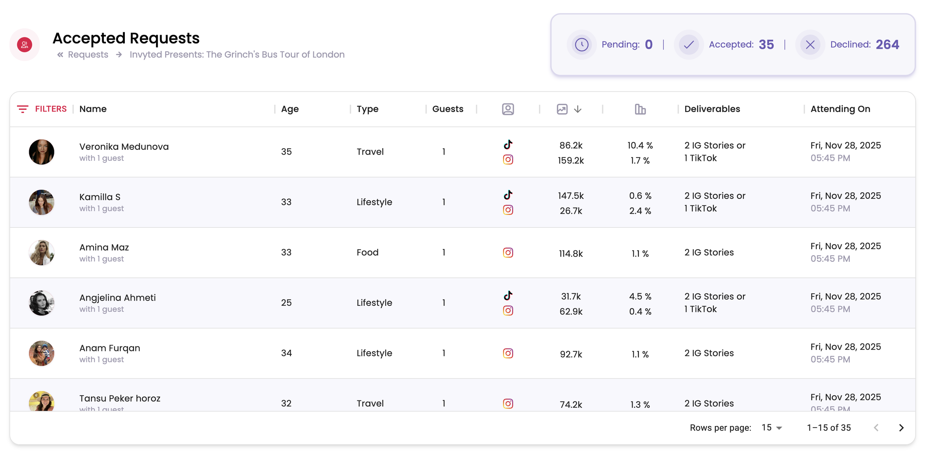This screenshot has height=460, width=926.
Task: Open Amina Maz's Instagram icon
Action: click(x=508, y=253)
